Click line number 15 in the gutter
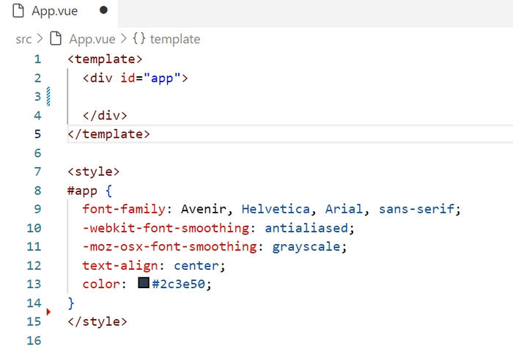This screenshot has height=352, width=513. click(x=34, y=321)
